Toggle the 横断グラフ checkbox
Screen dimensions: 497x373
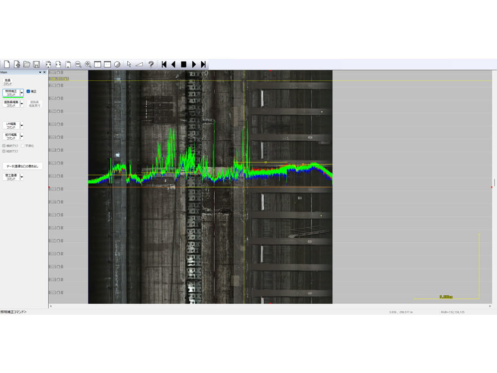(4, 146)
